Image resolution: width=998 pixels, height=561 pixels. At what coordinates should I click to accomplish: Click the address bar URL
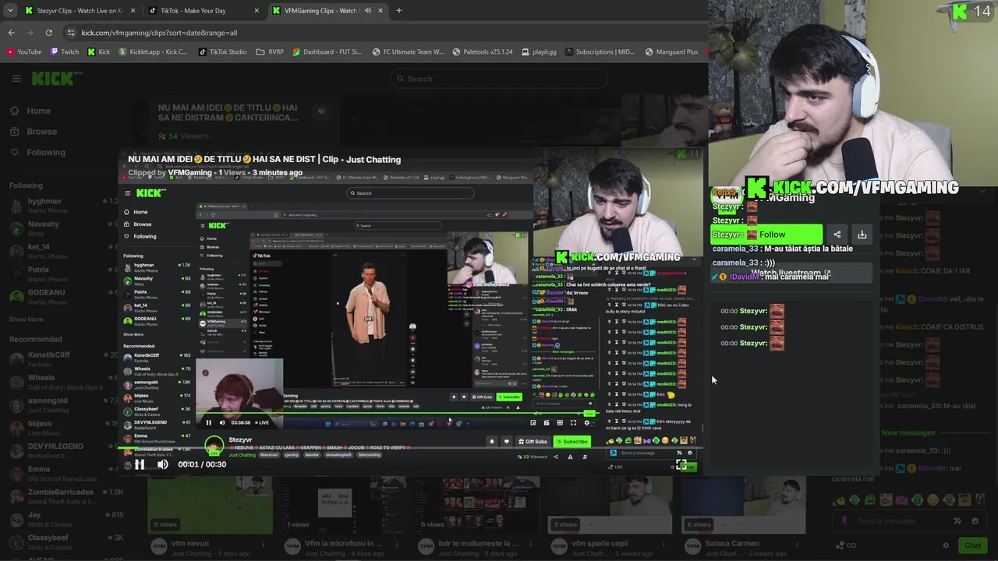159,33
